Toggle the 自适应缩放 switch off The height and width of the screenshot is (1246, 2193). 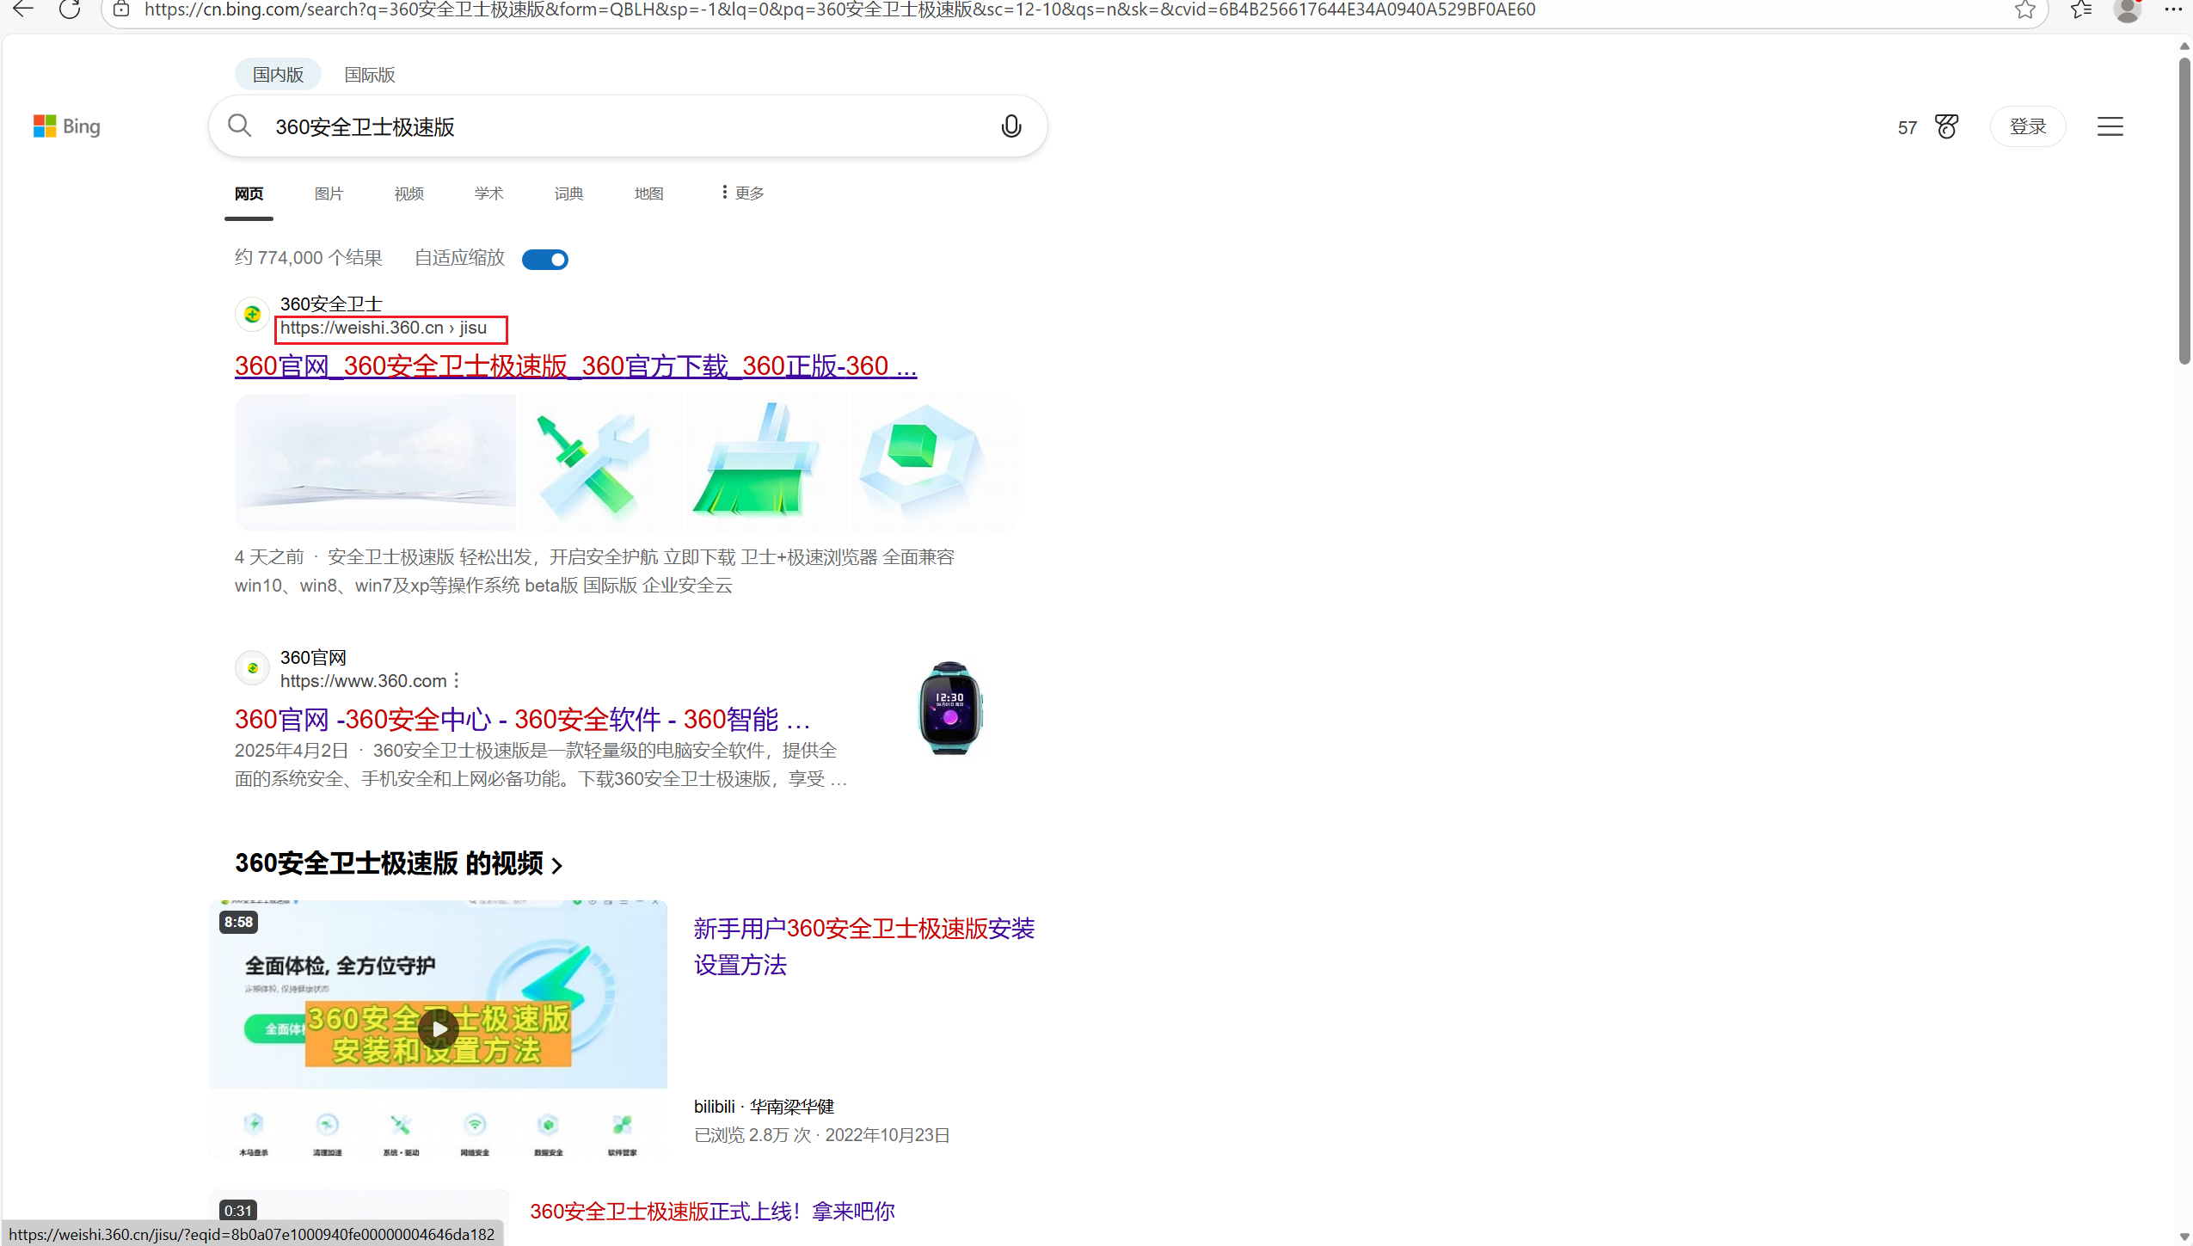[545, 259]
